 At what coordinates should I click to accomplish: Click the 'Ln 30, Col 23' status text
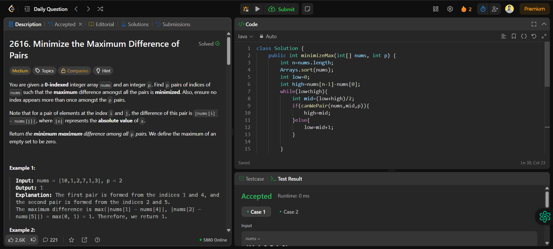(x=532, y=163)
